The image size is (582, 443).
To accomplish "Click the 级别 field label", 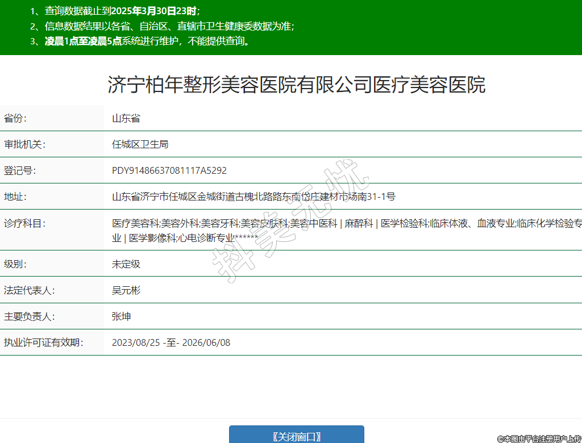I will click(15, 264).
